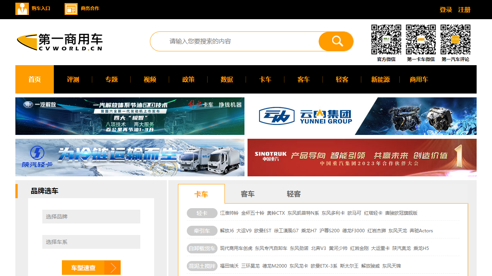
Task: Click 注册 to register
Action: [464, 10]
